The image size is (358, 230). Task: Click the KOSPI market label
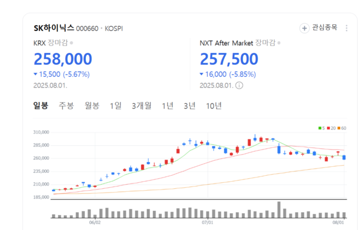pyautogui.click(x=114, y=29)
